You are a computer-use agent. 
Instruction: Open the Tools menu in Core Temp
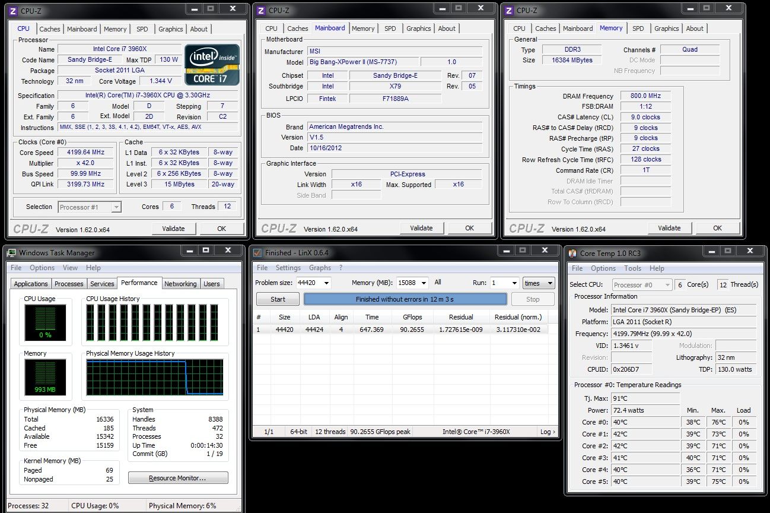coord(632,268)
